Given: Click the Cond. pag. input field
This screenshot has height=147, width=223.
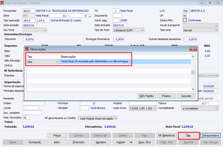Looking at the screenshot, I should coord(116,21).
